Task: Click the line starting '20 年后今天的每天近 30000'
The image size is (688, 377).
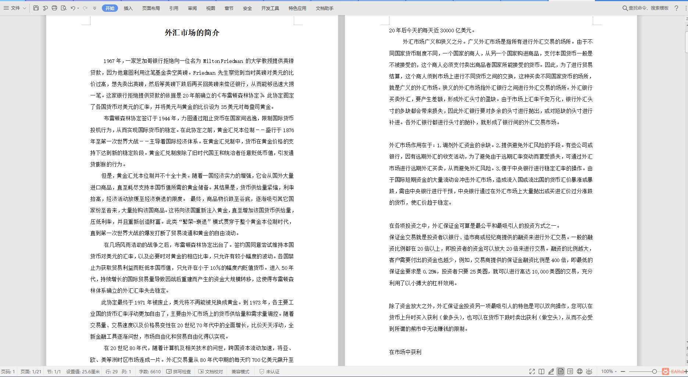Action: (432, 31)
